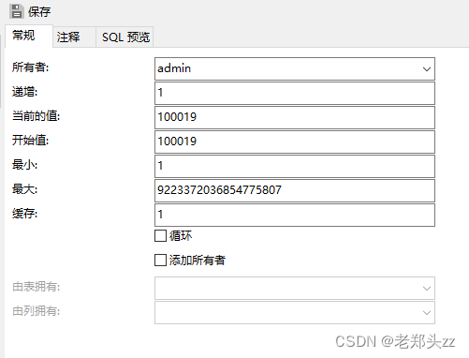This screenshot has width=469, height=358.
Task: Click the save floppy disk icon
Action: pos(17,11)
